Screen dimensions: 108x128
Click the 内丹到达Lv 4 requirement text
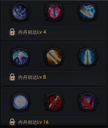(x=32, y=32)
